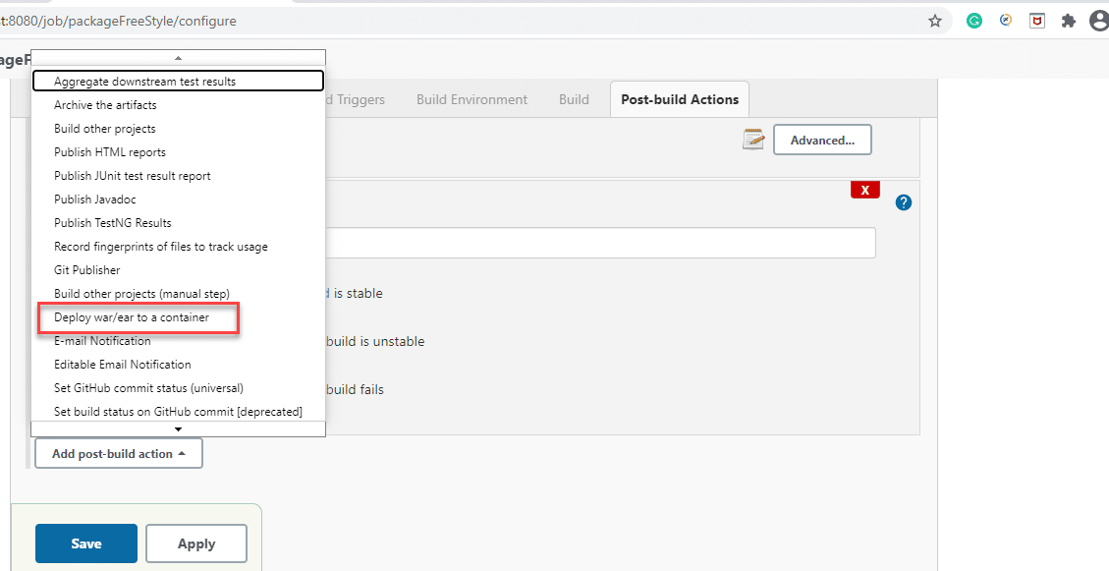Toggle the Add post-build action dropdown
Image resolution: width=1109 pixels, height=571 pixels.
pyautogui.click(x=119, y=453)
